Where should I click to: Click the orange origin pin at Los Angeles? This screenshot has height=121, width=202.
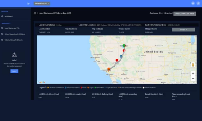[x=109, y=69]
